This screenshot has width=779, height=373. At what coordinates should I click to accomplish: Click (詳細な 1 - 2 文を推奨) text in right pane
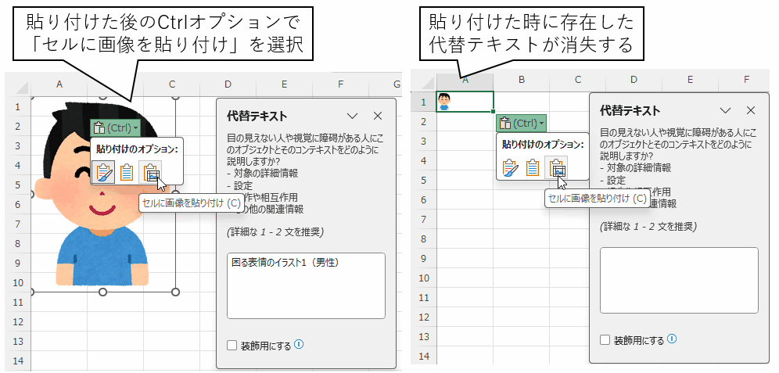[648, 226]
